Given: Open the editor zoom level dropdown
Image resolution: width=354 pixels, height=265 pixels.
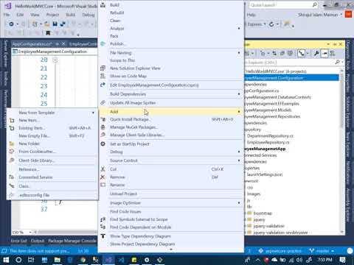Looking at the screenshot, I should pos(30,232).
